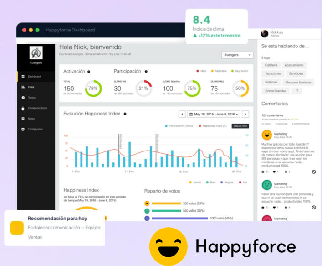Click the Communicators sidebar icon
Screen dimensions: 322x266
tap(23, 108)
